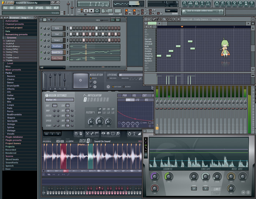
Task: Open Slicex save file icon
Action: coord(76,134)
